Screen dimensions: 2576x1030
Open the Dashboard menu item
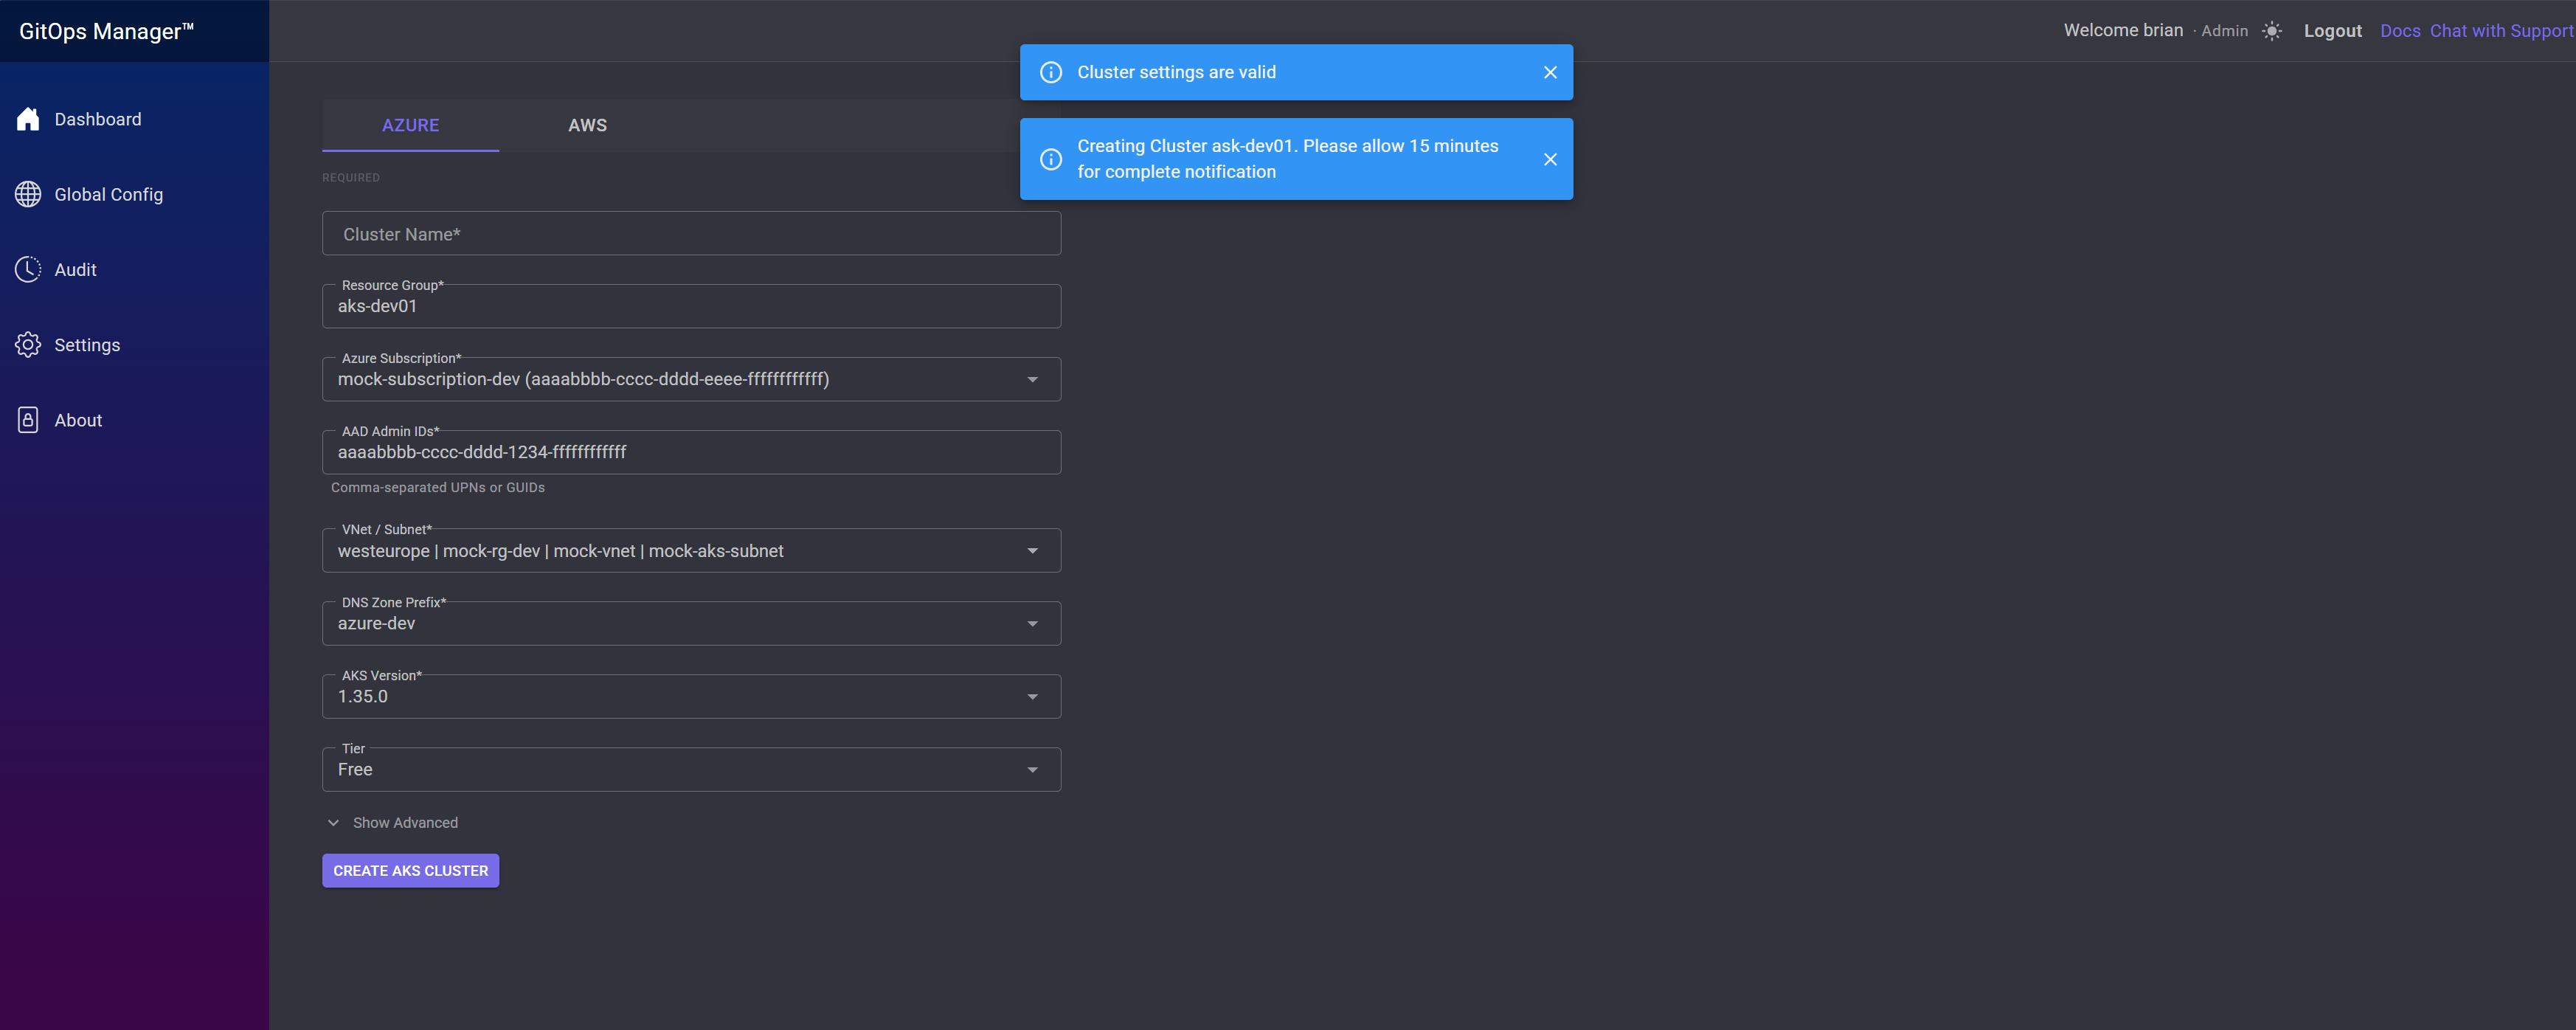click(134, 119)
